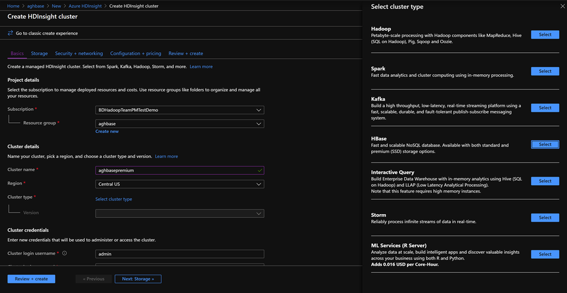This screenshot has width=567, height=293.
Task: Click the Select cluster type link
Action: (114, 199)
